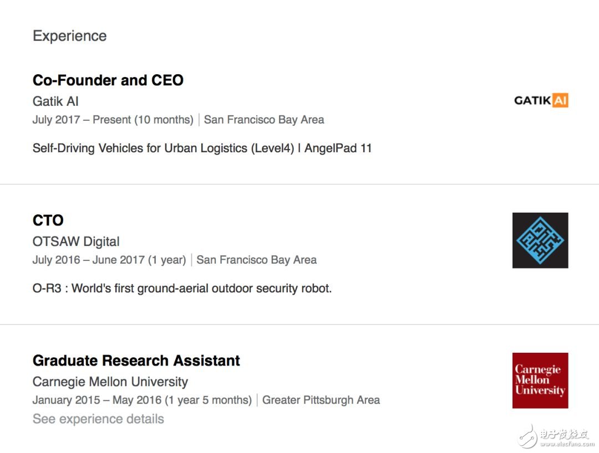Click the Carnegie Mellon University logo
The height and width of the screenshot is (453, 599).
pyautogui.click(x=540, y=380)
